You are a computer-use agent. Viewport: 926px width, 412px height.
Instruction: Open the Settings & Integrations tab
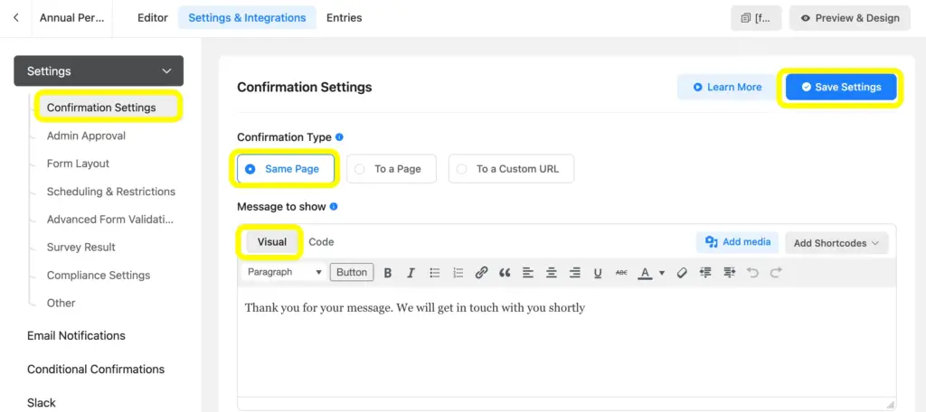247,18
